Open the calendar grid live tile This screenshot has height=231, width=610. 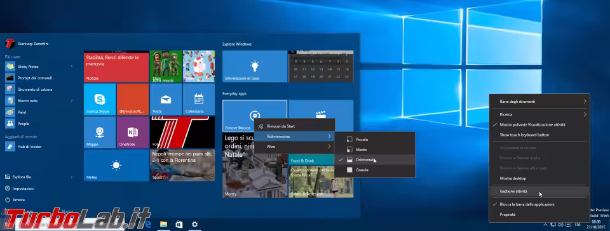(x=321, y=66)
